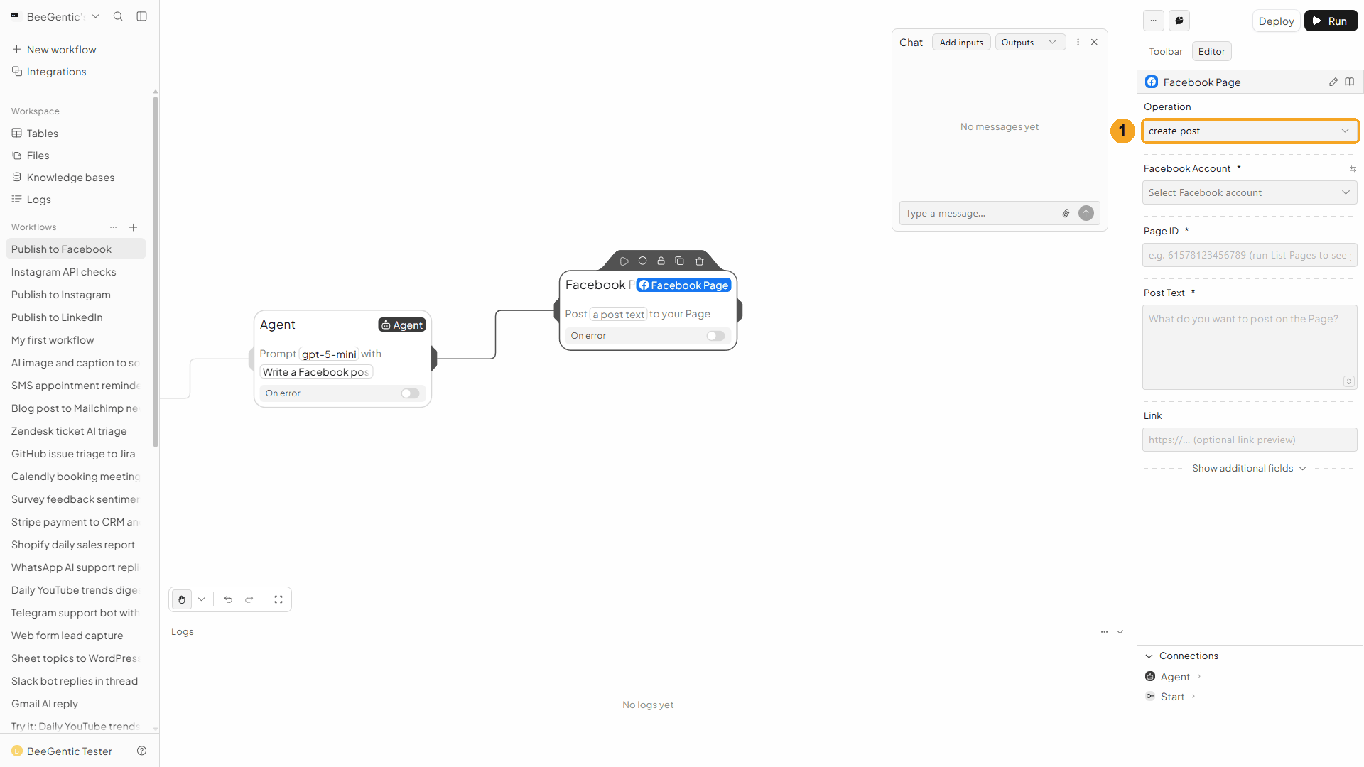Toggle On error switch in Agent node
The width and height of the screenshot is (1364, 767).
pyautogui.click(x=410, y=393)
